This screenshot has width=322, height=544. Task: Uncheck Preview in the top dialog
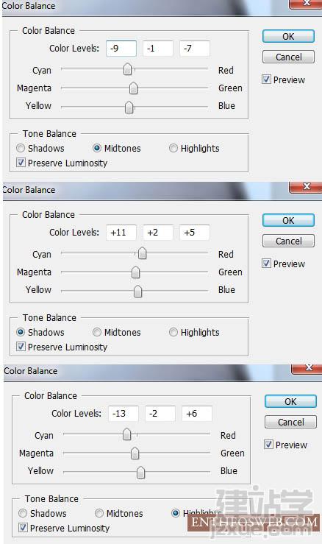266,80
